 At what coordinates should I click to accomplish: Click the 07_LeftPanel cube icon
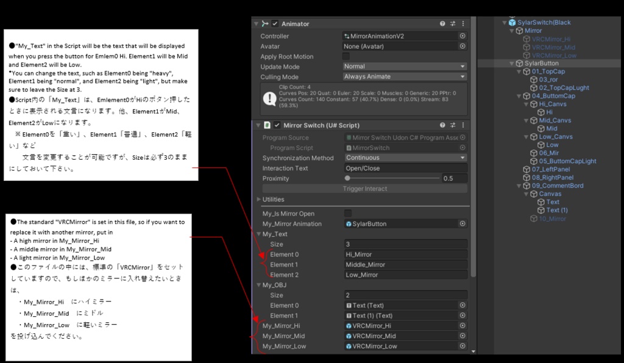coord(526,169)
